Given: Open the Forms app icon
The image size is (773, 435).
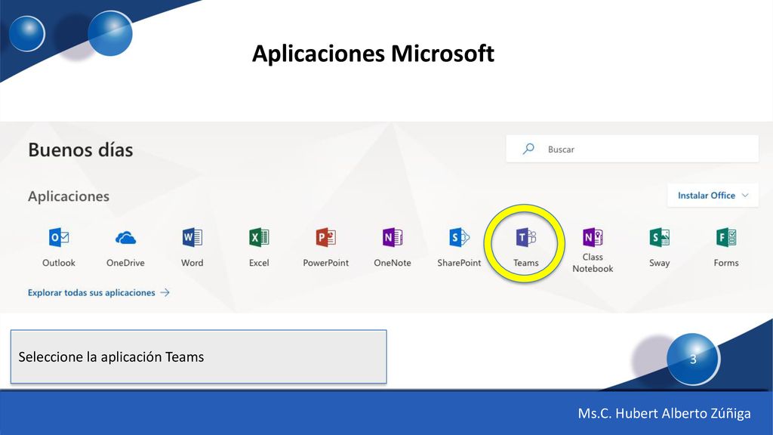Looking at the screenshot, I should [726, 237].
